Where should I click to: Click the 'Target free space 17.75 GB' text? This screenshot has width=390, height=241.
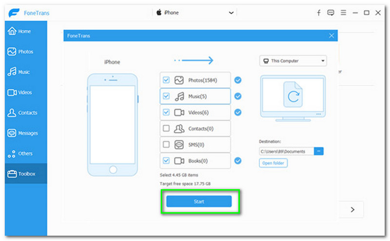point(185,184)
